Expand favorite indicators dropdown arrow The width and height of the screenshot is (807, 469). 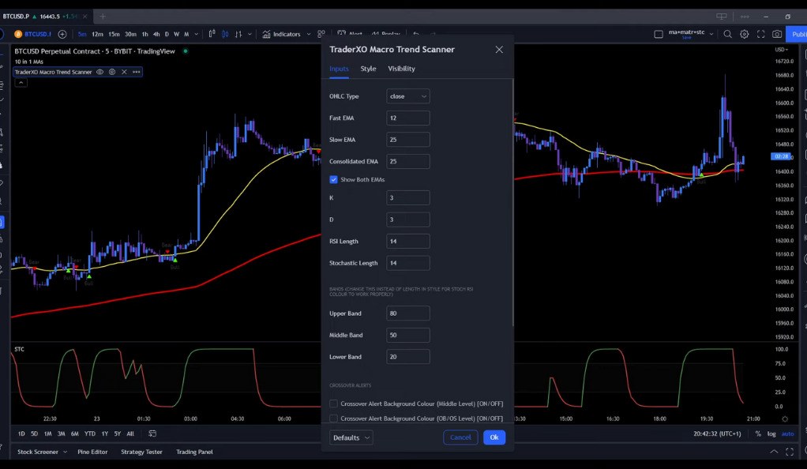[x=308, y=34]
